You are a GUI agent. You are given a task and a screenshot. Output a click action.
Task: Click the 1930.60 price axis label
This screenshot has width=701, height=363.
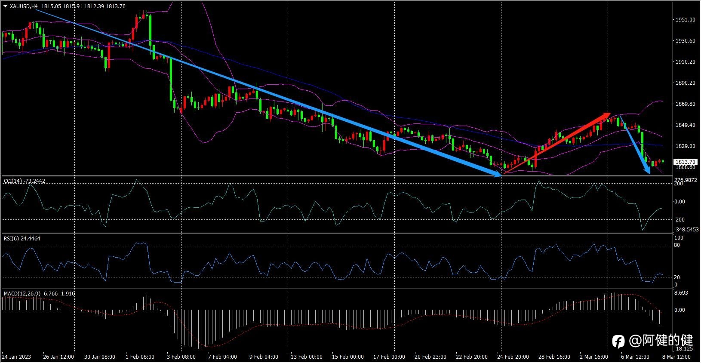pyautogui.click(x=686, y=41)
